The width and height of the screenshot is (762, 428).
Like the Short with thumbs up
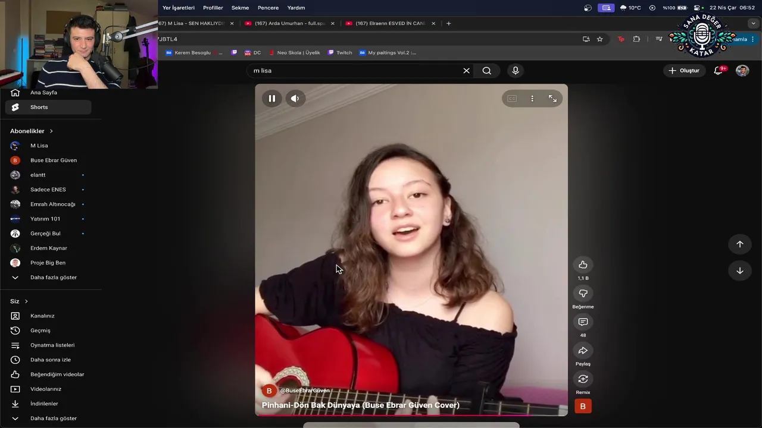tap(583, 265)
